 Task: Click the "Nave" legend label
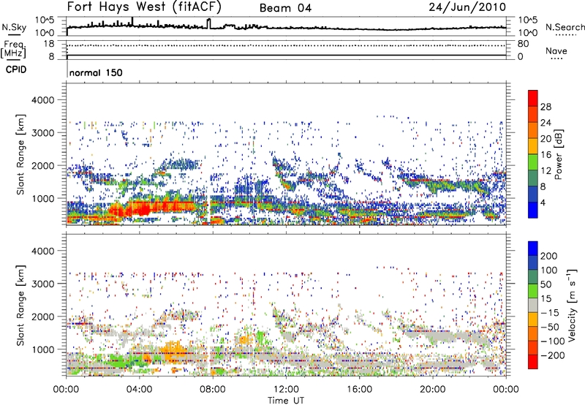pos(556,51)
